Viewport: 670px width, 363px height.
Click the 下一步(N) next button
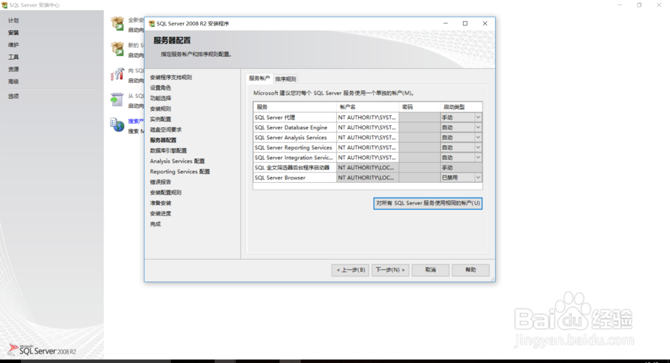[x=390, y=270]
